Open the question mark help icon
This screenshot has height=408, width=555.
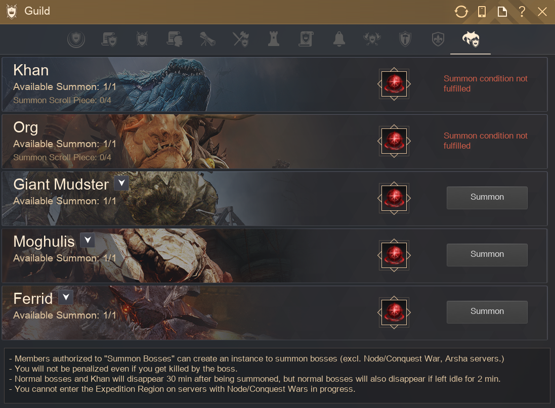point(522,12)
